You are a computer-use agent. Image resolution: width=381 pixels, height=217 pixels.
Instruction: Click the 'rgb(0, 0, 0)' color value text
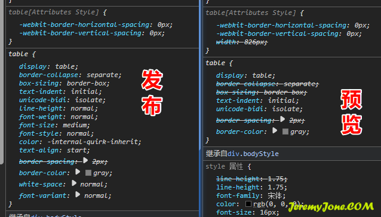tap(276, 204)
